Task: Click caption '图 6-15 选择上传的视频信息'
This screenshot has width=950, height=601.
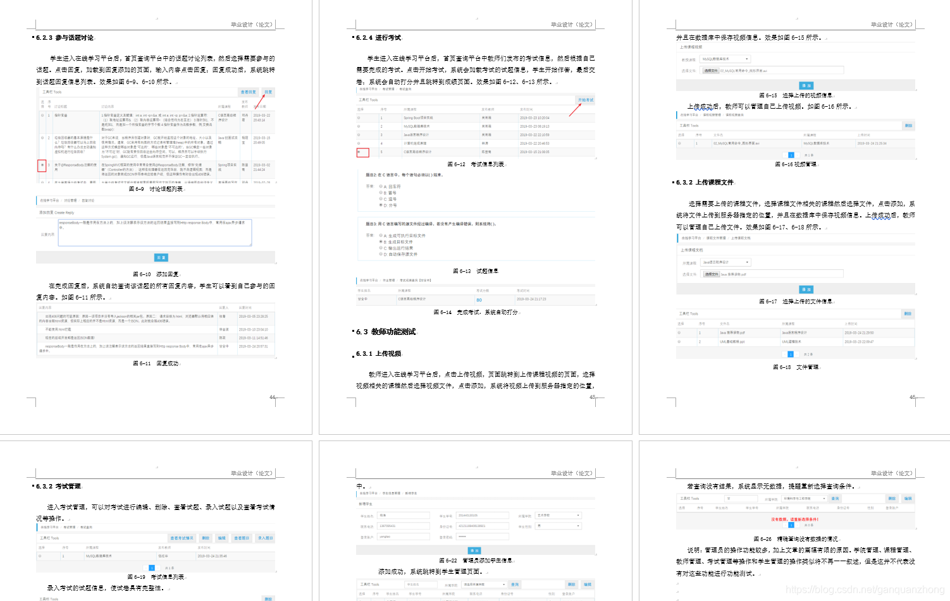Action: [x=796, y=95]
